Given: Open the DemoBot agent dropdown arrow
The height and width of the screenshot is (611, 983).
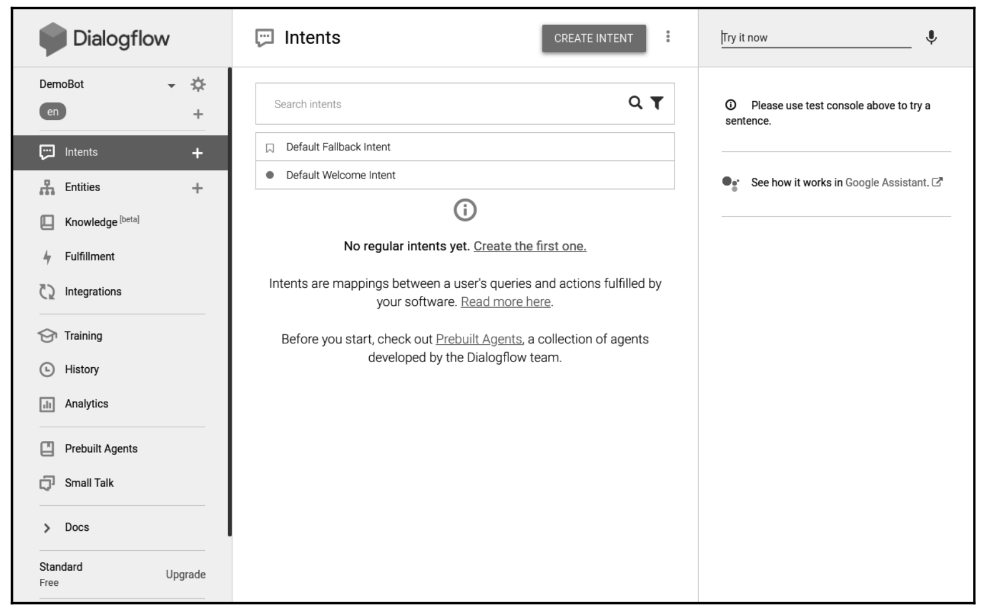Looking at the screenshot, I should (171, 86).
